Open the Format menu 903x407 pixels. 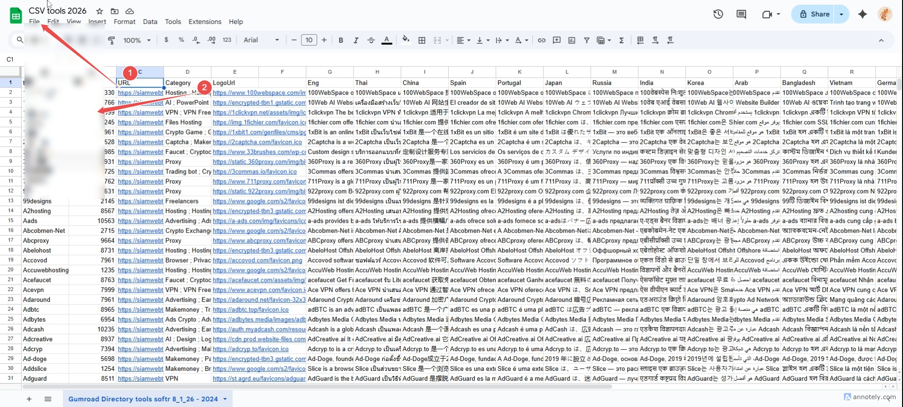[125, 22]
